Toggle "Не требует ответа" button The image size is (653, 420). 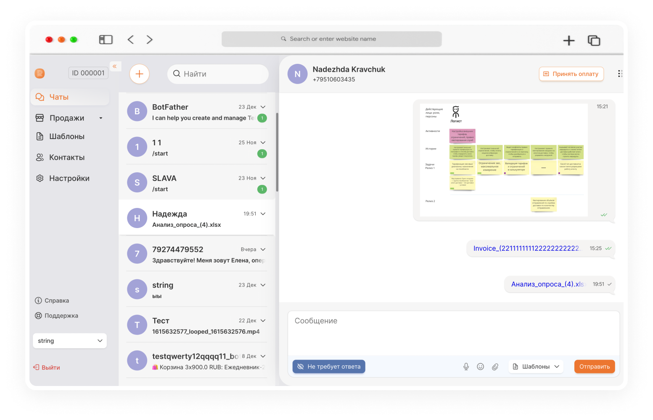[x=329, y=367]
